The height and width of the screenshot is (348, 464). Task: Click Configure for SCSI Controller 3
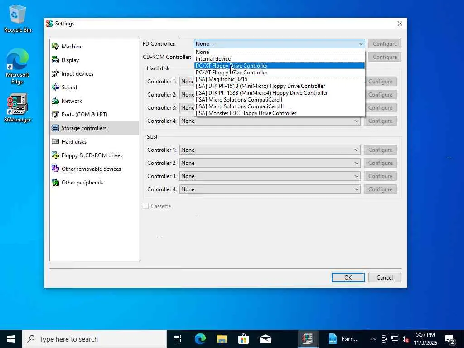pyautogui.click(x=380, y=176)
